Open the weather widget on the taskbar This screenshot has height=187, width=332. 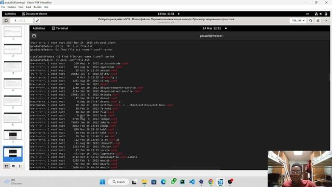pos(13,182)
